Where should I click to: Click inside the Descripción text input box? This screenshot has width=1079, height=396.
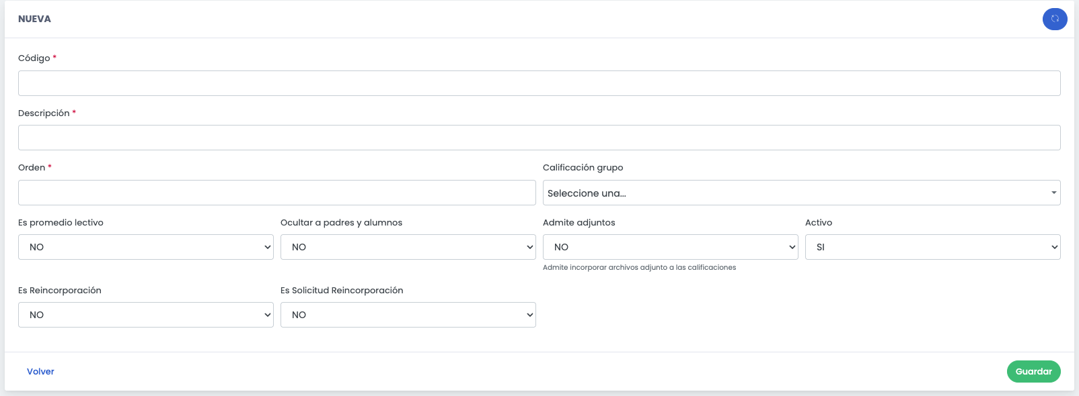539,138
